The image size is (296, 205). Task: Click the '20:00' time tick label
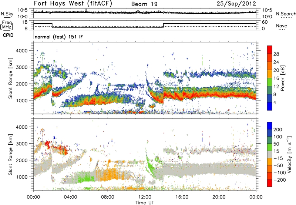[x=219, y=197]
